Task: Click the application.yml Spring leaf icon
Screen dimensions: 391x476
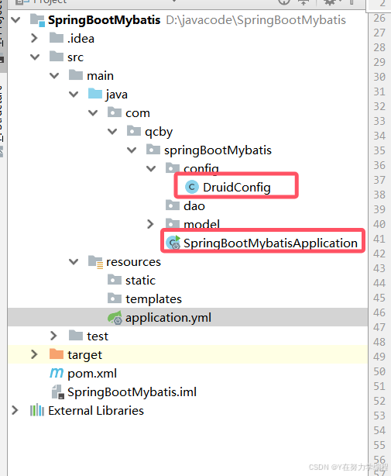Action: coord(115,318)
